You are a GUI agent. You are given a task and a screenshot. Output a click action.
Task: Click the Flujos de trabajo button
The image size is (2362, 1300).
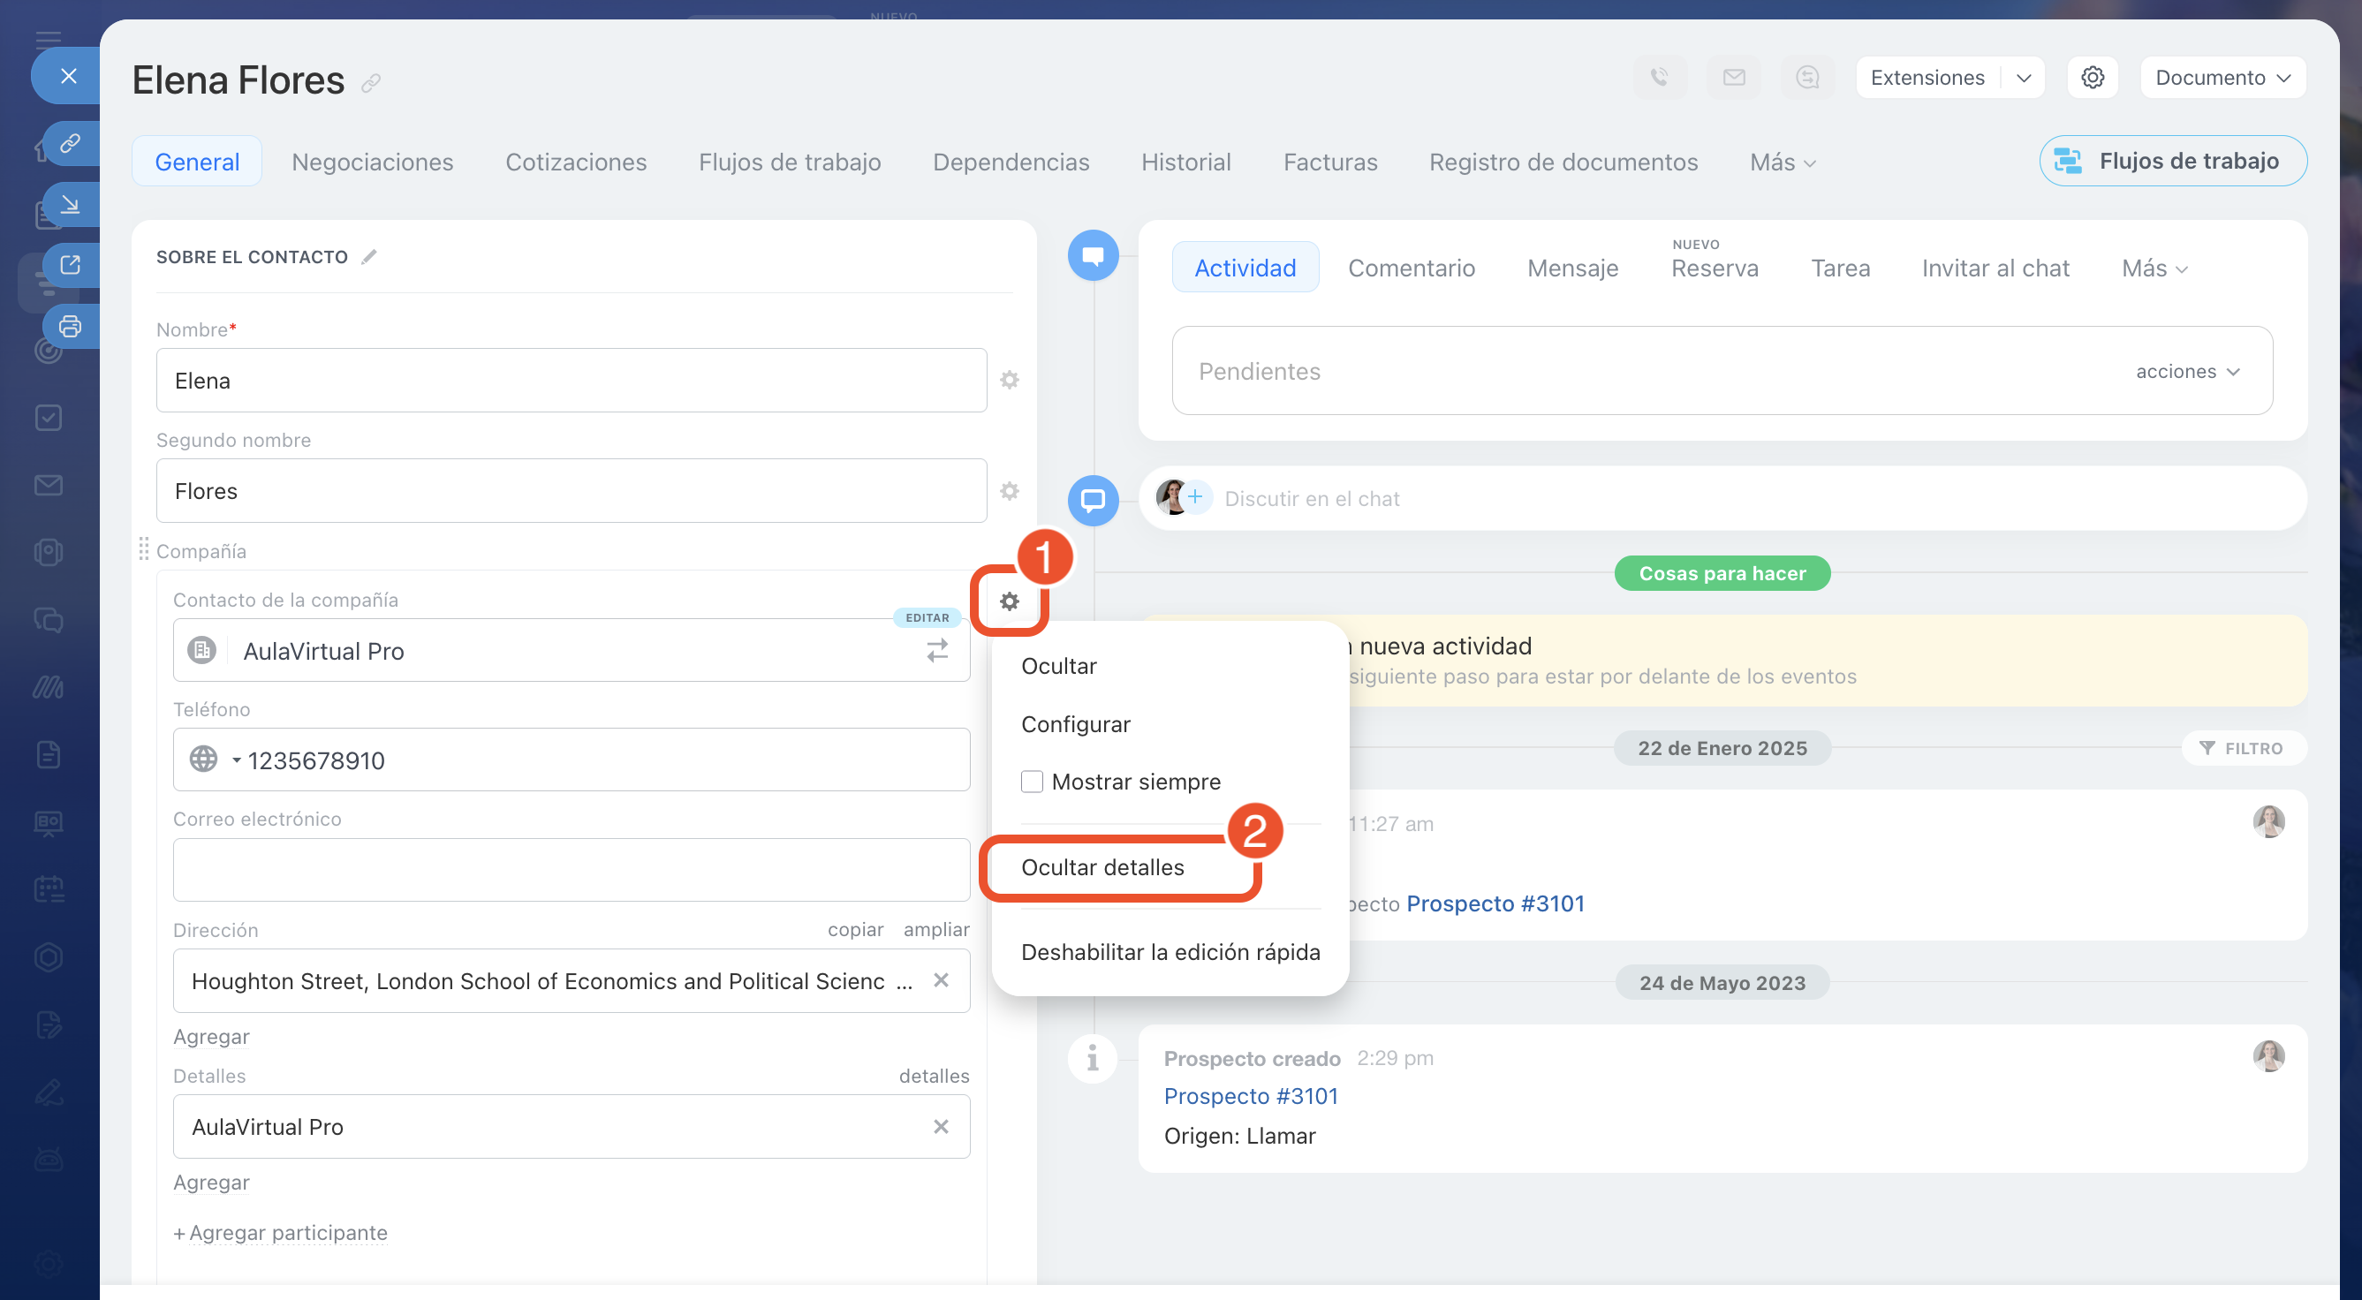(2172, 162)
